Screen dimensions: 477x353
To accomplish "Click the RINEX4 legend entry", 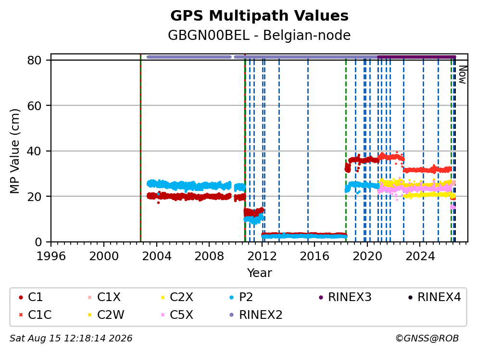I will (434, 297).
